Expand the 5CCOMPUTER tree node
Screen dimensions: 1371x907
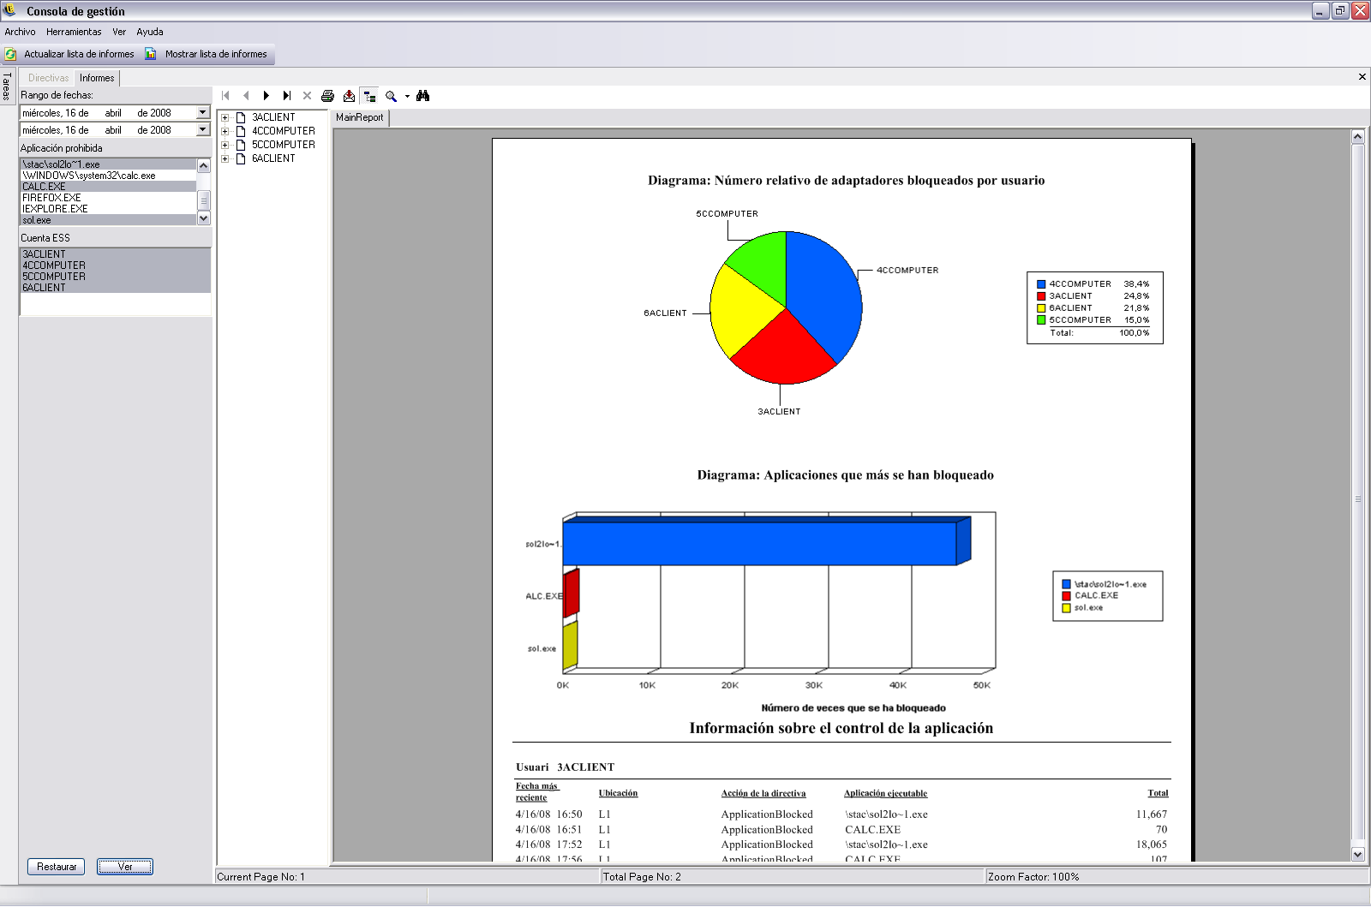[225, 145]
